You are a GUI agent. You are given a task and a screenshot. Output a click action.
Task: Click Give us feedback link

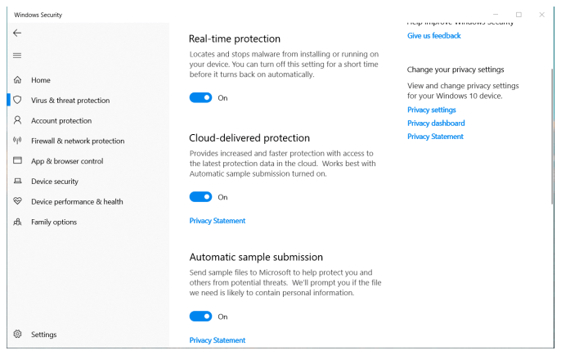pos(433,36)
